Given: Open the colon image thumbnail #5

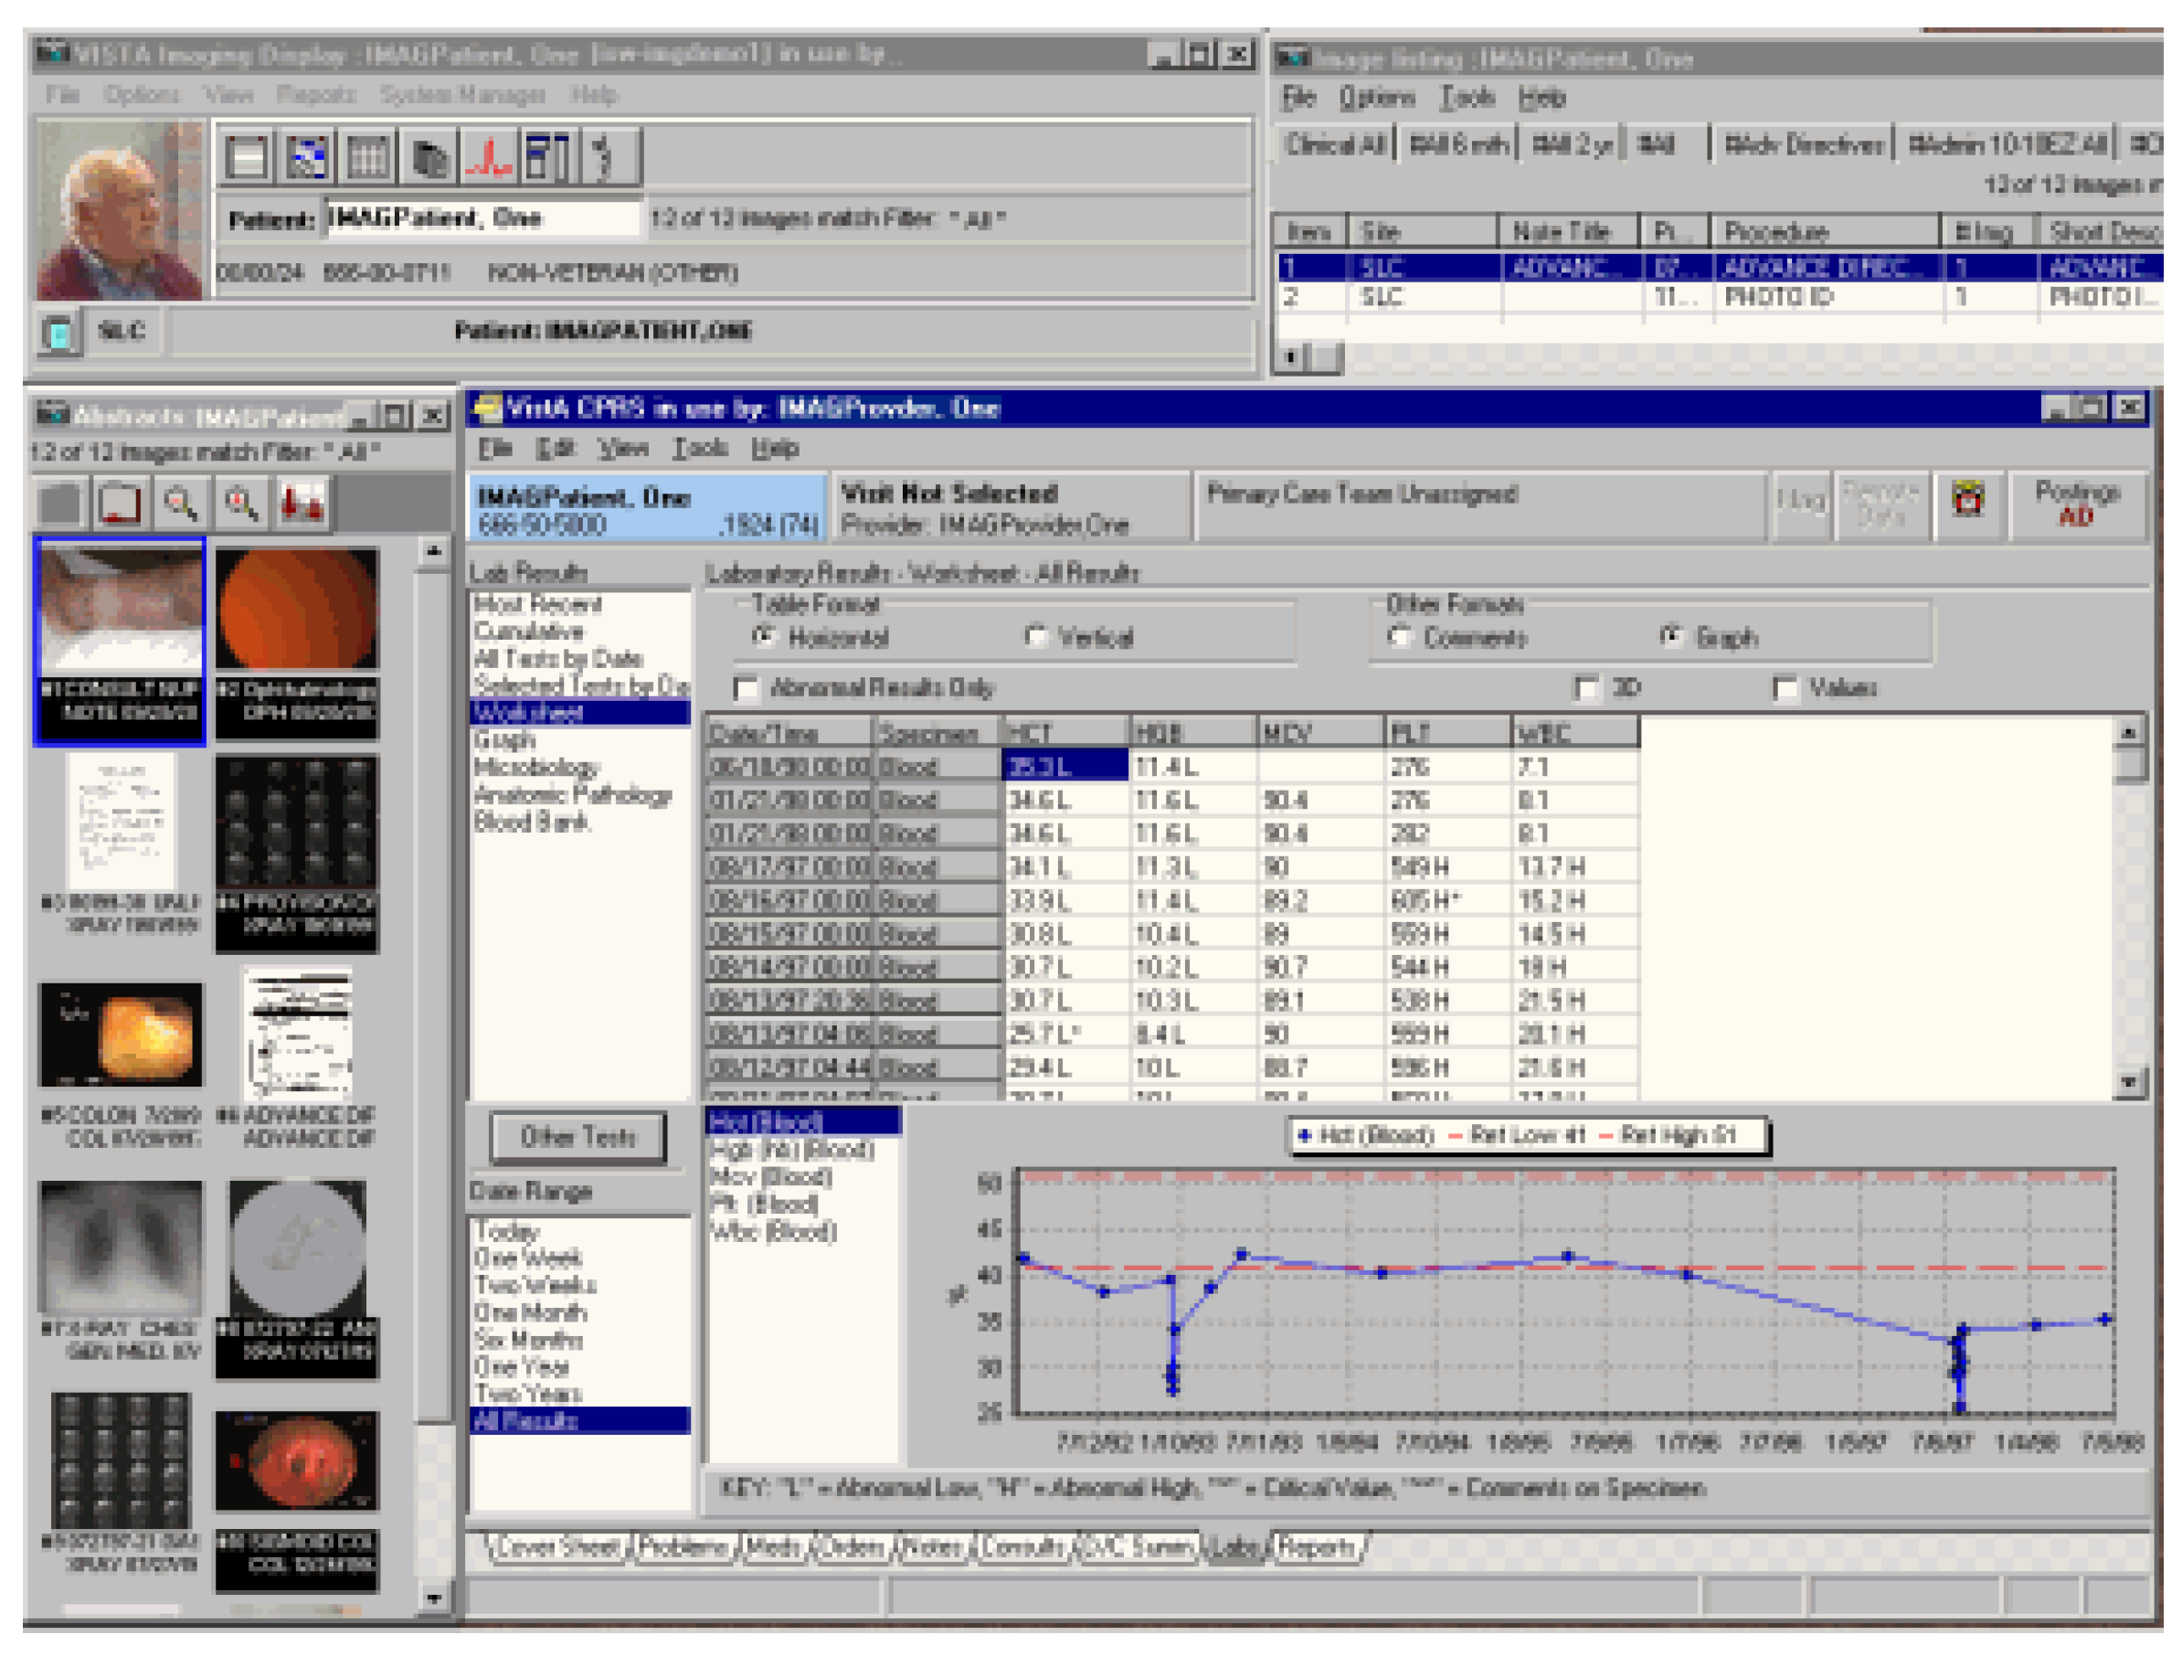Looking at the screenshot, I should click(x=121, y=1035).
